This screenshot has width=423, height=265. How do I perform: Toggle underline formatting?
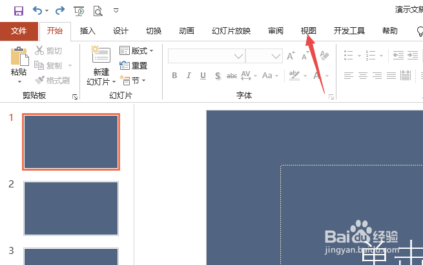click(203, 76)
